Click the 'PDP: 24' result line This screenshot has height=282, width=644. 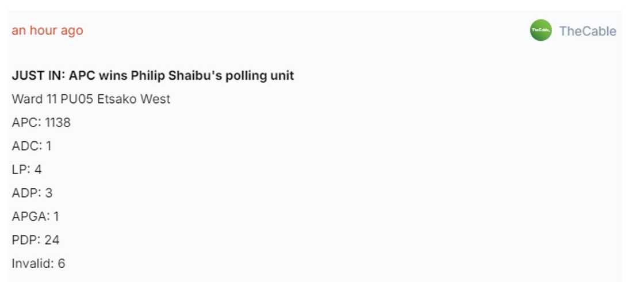click(36, 240)
